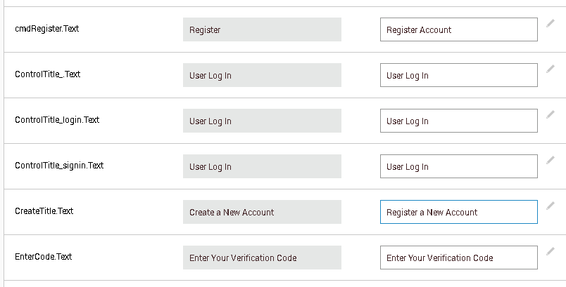Focus localized field for ControlTitle_login.Text
Viewport: 566px width, 287px height.
pos(459,121)
